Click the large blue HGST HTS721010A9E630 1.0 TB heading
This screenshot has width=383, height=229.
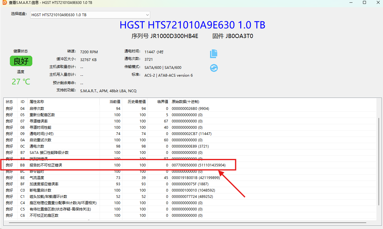pyautogui.click(x=192, y=25)
